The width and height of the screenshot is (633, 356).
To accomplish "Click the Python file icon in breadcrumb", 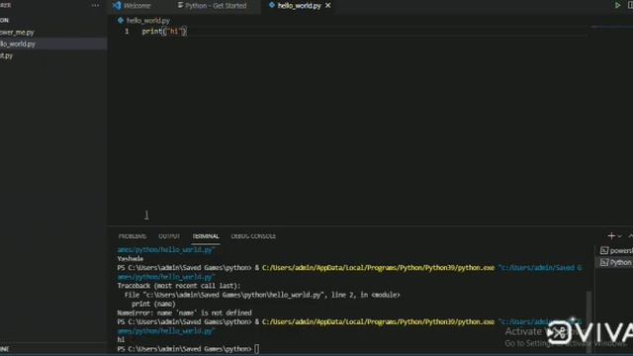I will click(x=121, y=20).
